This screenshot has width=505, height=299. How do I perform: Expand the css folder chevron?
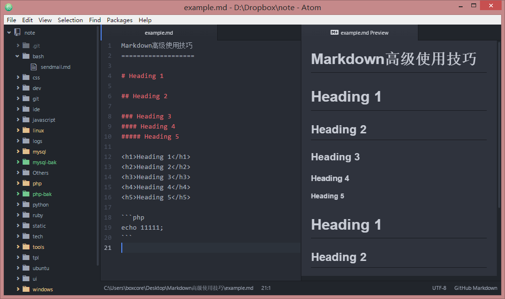pos(18,78)
